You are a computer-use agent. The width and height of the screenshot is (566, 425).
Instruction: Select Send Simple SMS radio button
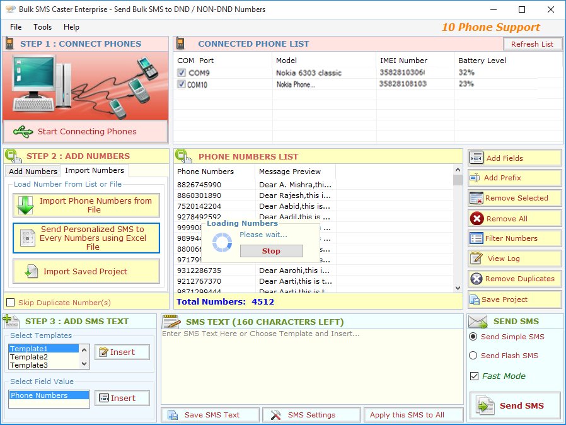click(x=473, y=337)
